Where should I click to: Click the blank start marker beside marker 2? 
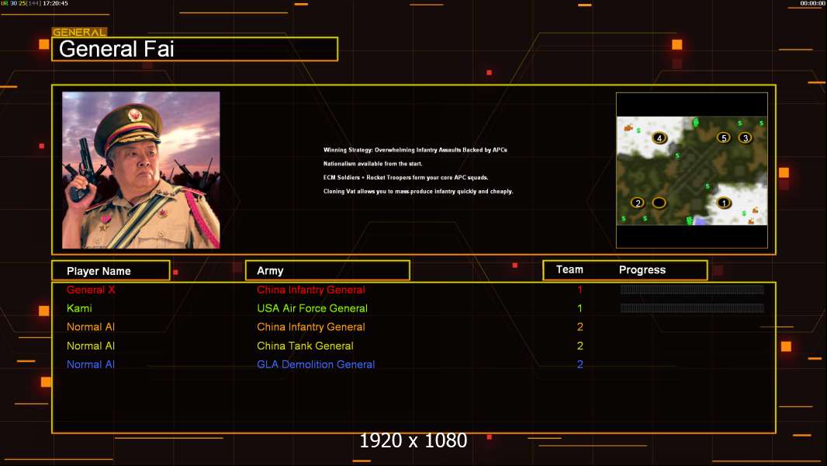tap(659, 203)
